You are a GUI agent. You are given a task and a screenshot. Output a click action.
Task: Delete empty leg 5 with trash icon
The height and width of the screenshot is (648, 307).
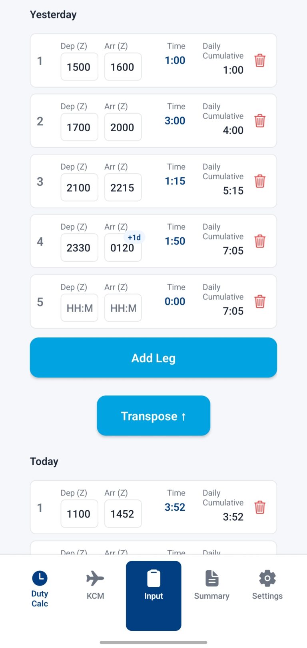coord(260,301)
